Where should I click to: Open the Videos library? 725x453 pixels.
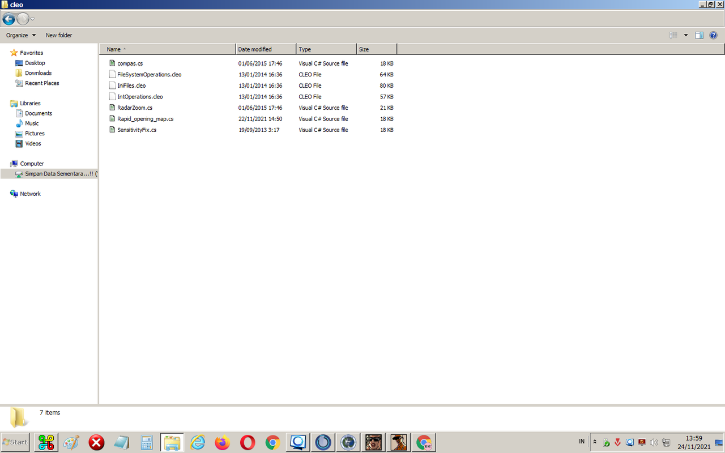pos(33,144)
